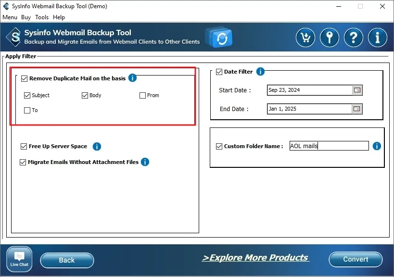Viewport: 394px width, 277px height.
Task: Open End Date calendar picker
Action: pyautogui.click(x=357, y=109)
